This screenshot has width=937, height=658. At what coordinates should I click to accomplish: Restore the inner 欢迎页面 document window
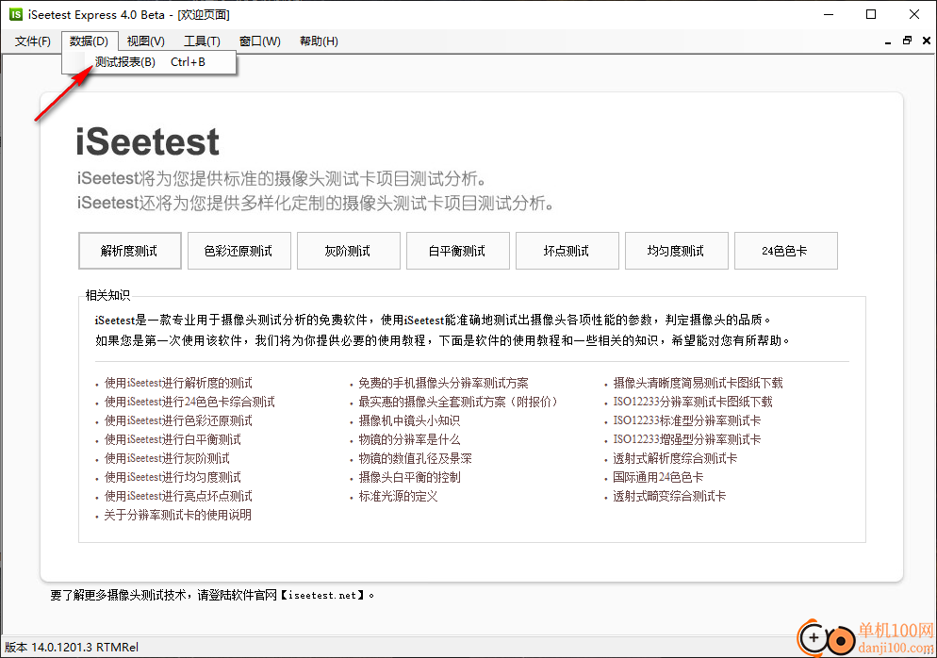(907, 41)
